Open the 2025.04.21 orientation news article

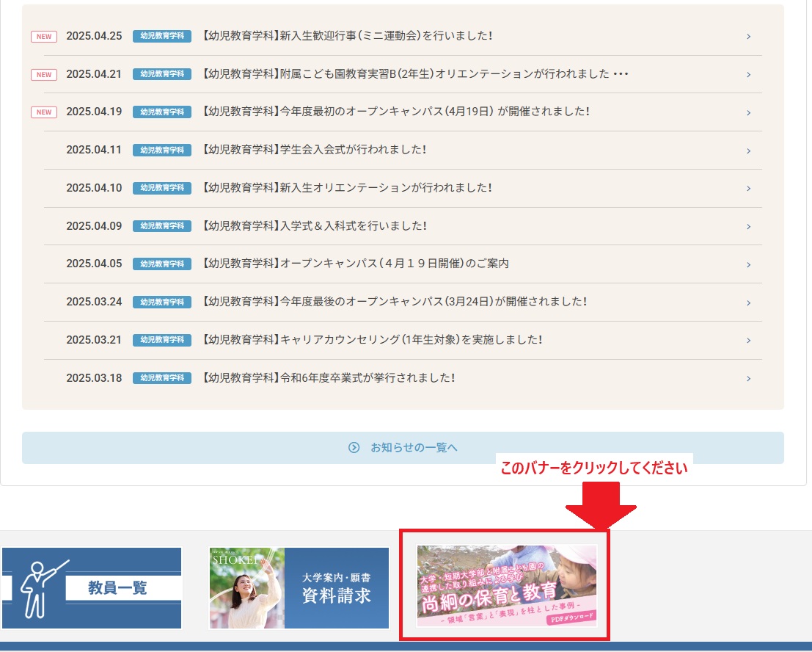click(414, 74)
